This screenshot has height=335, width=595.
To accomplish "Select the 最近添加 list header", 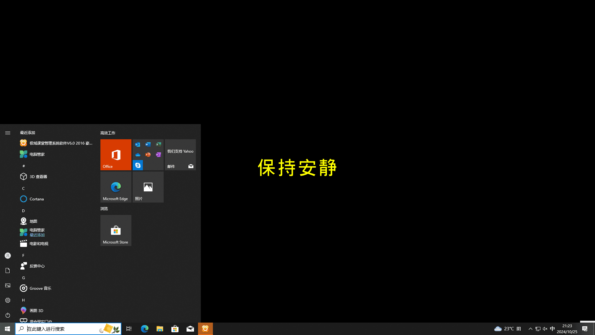I will pyautogui.click(x=28, y=132).
